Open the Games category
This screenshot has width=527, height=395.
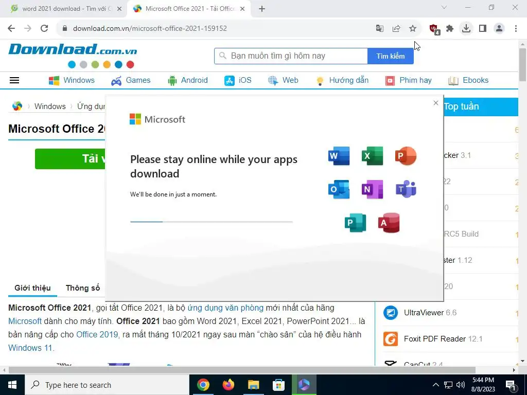pos(131,80)
